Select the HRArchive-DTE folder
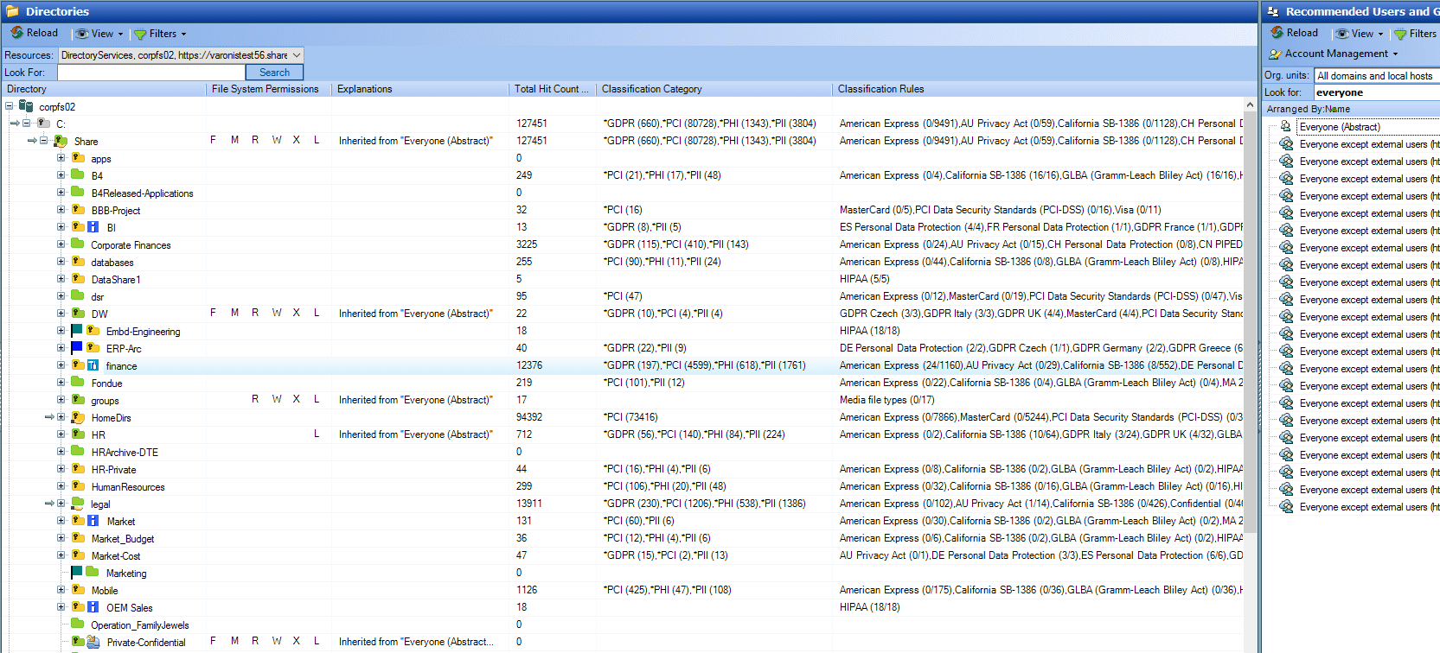Viewport: 1440px width, 653px height. (125, 452)
